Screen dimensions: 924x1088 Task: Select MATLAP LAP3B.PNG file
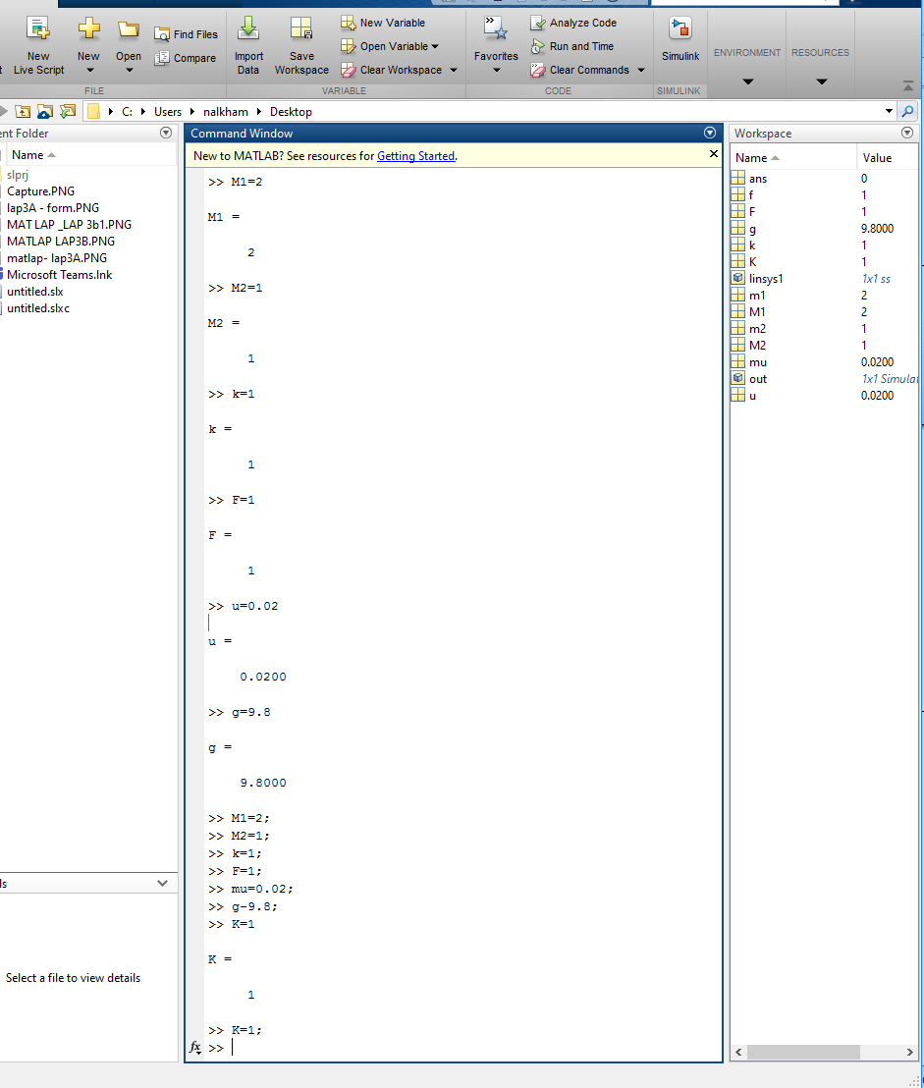(60, 242)
